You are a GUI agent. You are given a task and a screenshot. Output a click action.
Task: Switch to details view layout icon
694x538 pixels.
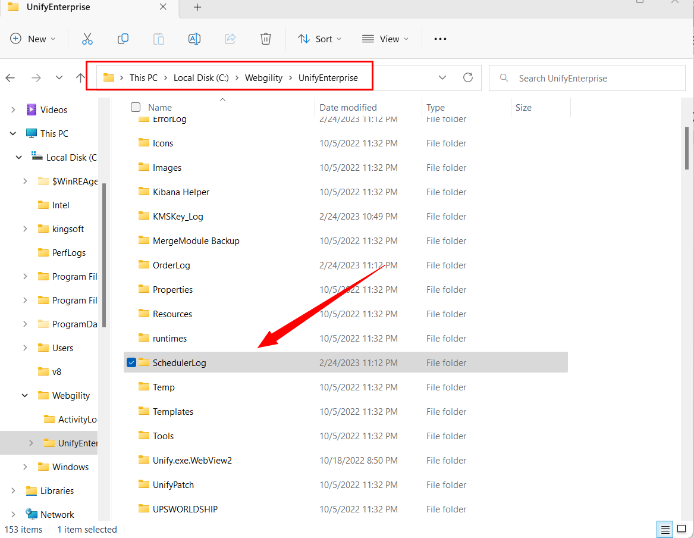pyautogui.click(x=665, y=529)
